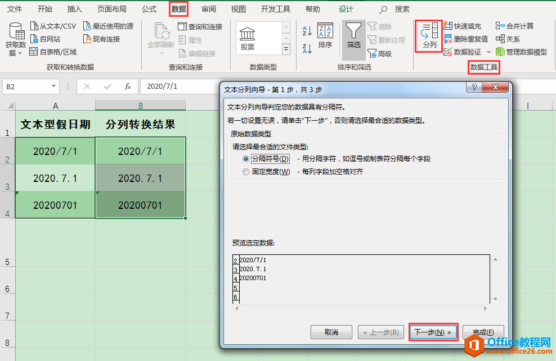The image size is (556, 361).
Task: Click 数据验证 icon
Action: click(448, 52)
